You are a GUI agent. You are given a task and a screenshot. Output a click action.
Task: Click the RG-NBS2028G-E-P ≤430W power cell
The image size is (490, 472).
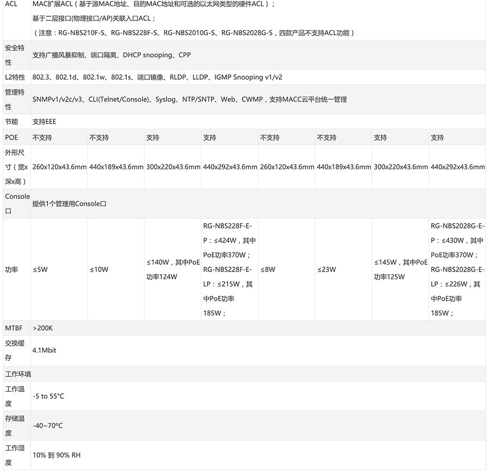pyautogui.click(x=457, y=269)
